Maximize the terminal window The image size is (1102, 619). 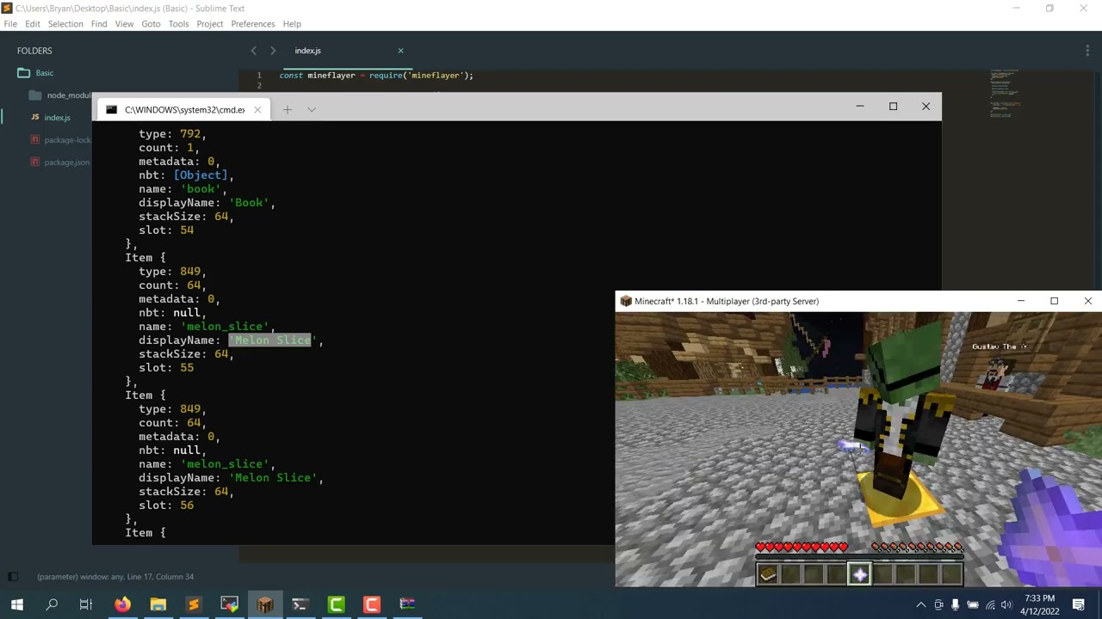[893, 107]
